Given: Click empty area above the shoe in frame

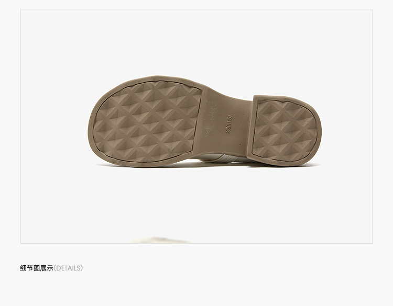Looking at the screenshot, I should coord(196,41).
